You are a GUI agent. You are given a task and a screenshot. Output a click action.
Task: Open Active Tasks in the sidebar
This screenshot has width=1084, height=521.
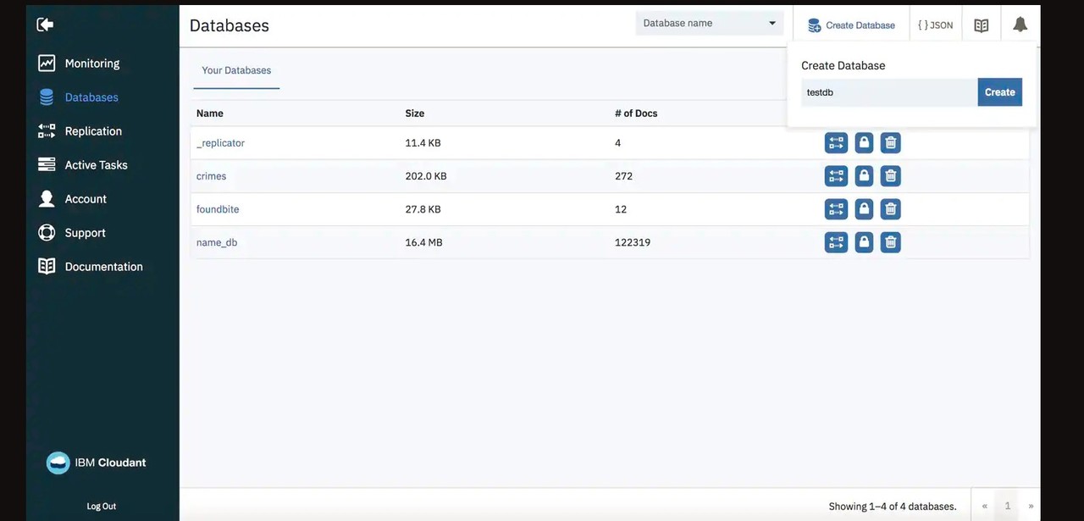pyautogui.click(x=96, y=165)
